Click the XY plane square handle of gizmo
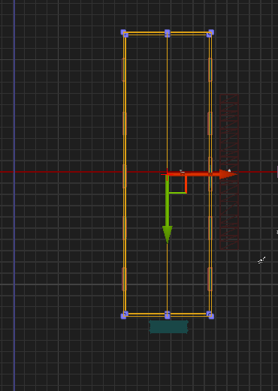 [x=178, y=184]
